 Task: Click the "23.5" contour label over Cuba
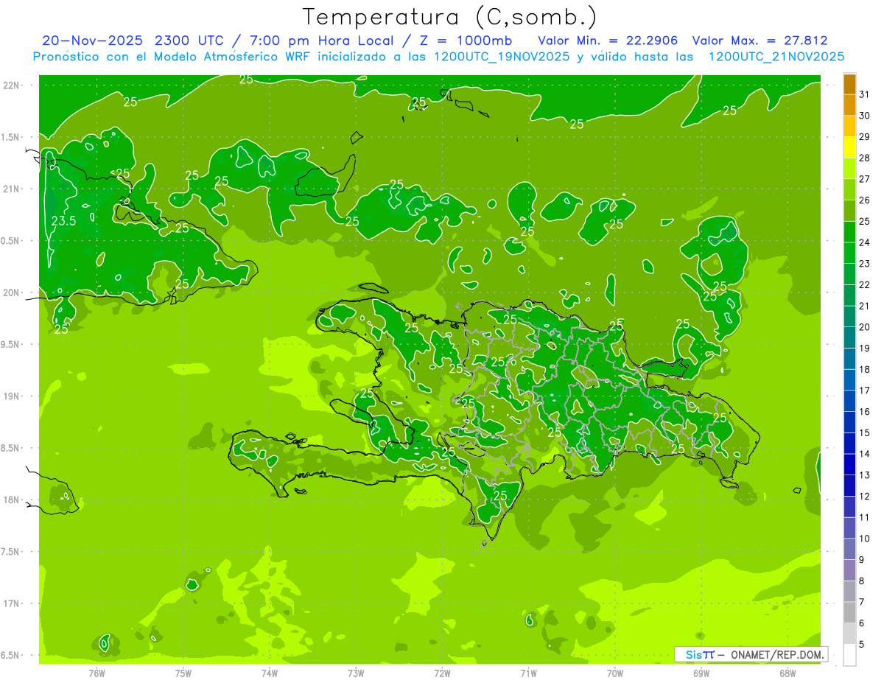coord(64,221)
